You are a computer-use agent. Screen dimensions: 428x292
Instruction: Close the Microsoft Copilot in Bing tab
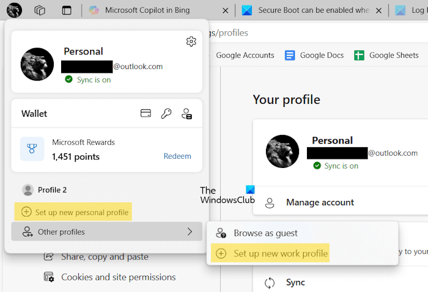(226, 10)
